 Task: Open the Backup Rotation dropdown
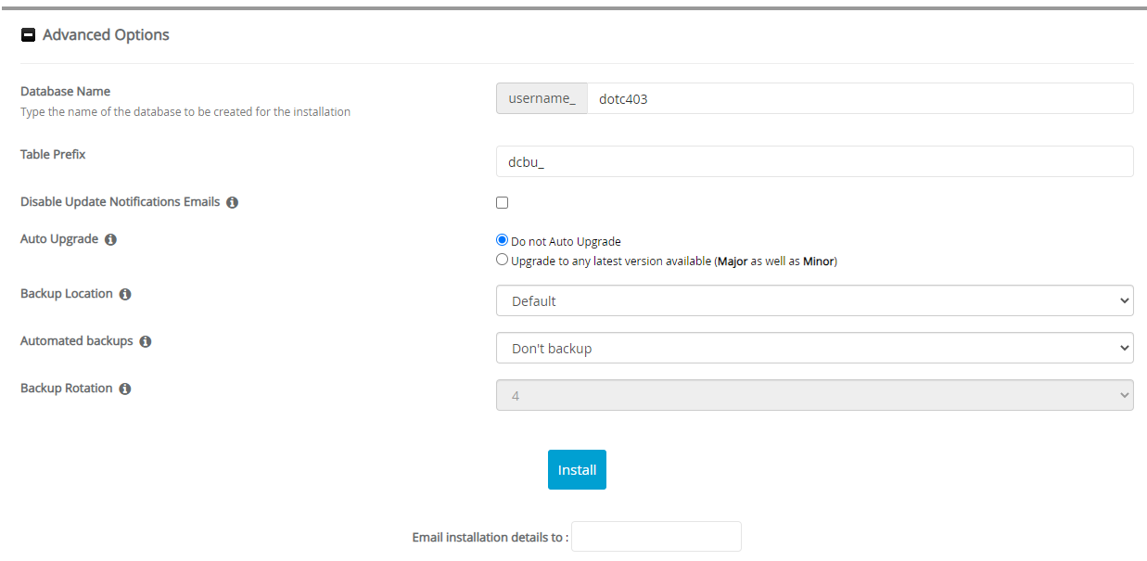pyautogui.click(x=814, y=394)
